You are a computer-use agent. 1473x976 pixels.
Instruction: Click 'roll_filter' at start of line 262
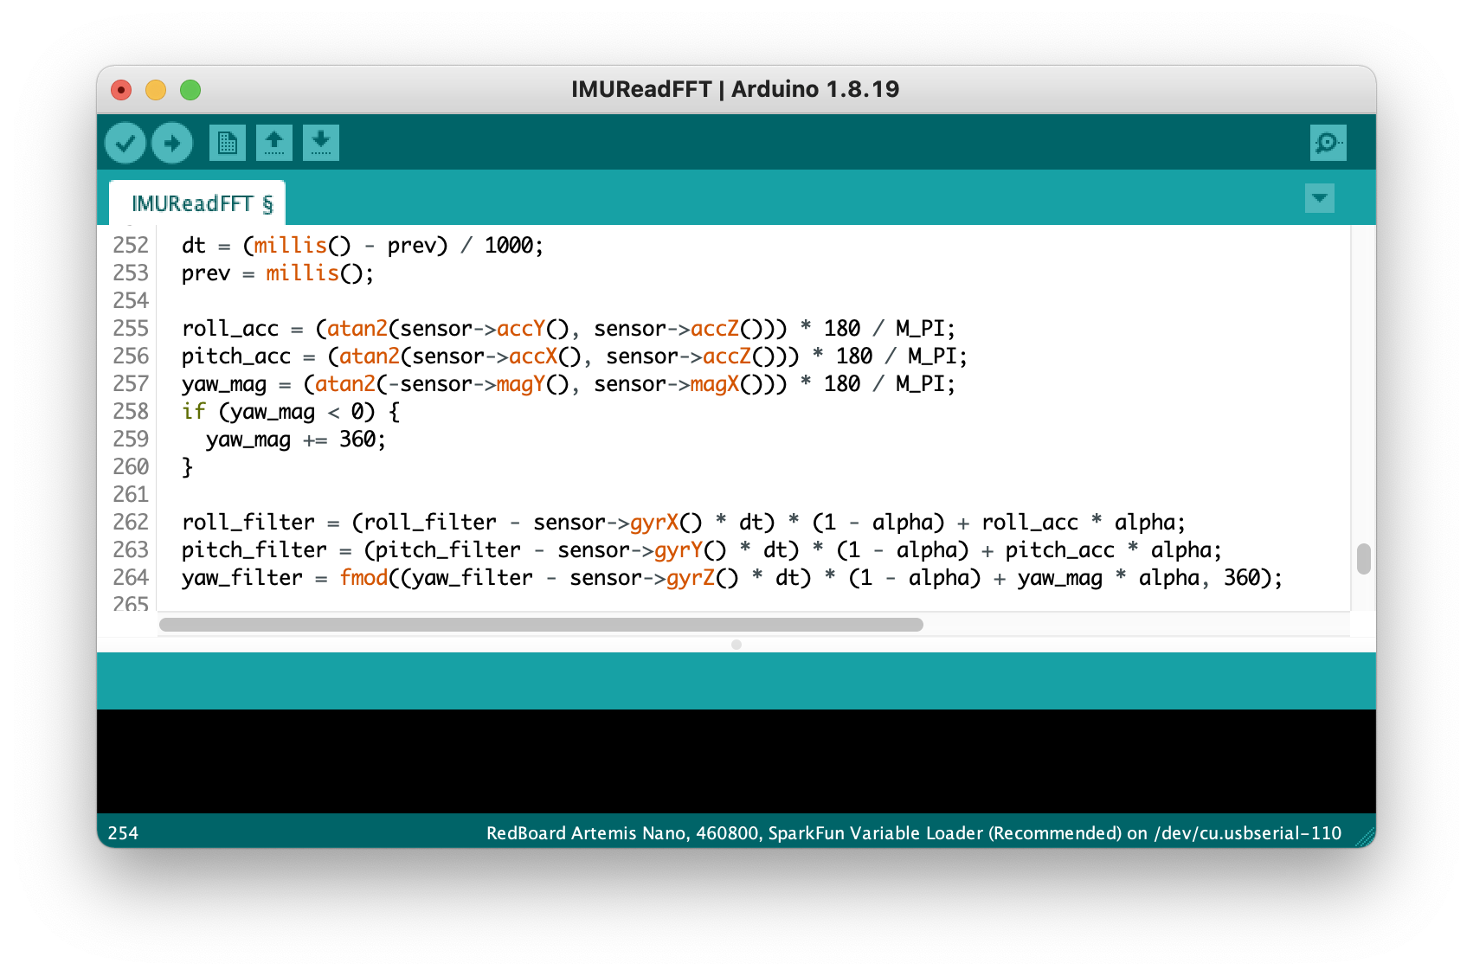click(x=248, y=523)
